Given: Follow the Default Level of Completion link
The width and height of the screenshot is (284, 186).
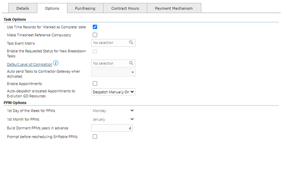Looking at the screenshot, I should tap(29, 64).
